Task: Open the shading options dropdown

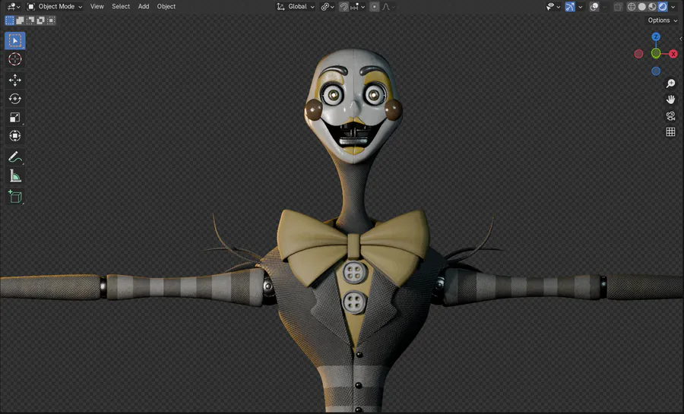Action: coord(673,7)
